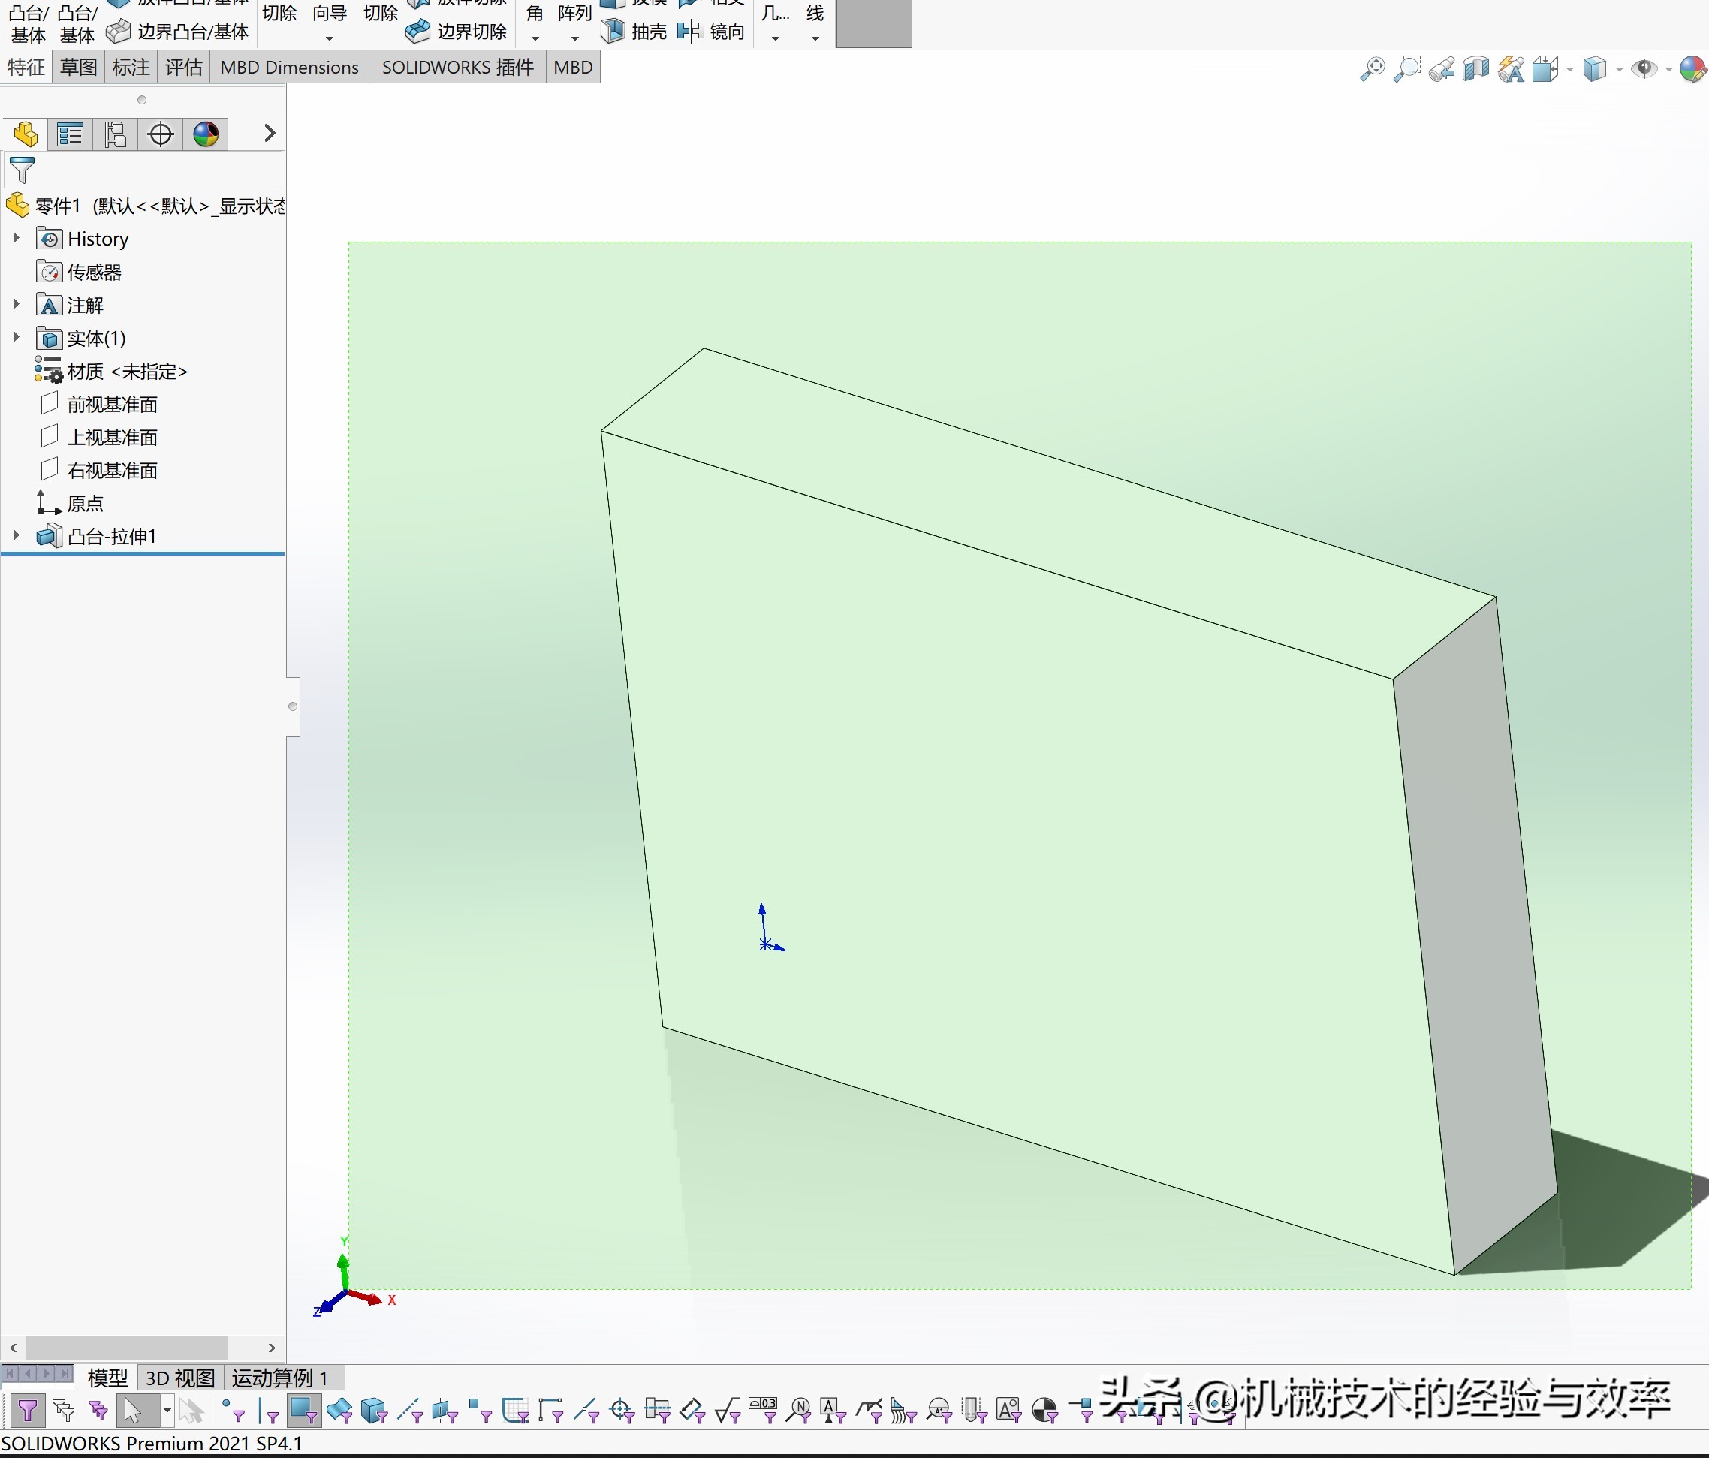Viewport: 1709px width, 1458px height.
Task: Click the DimXpertManager crosshair tab icon
Action: pos(160,134)
